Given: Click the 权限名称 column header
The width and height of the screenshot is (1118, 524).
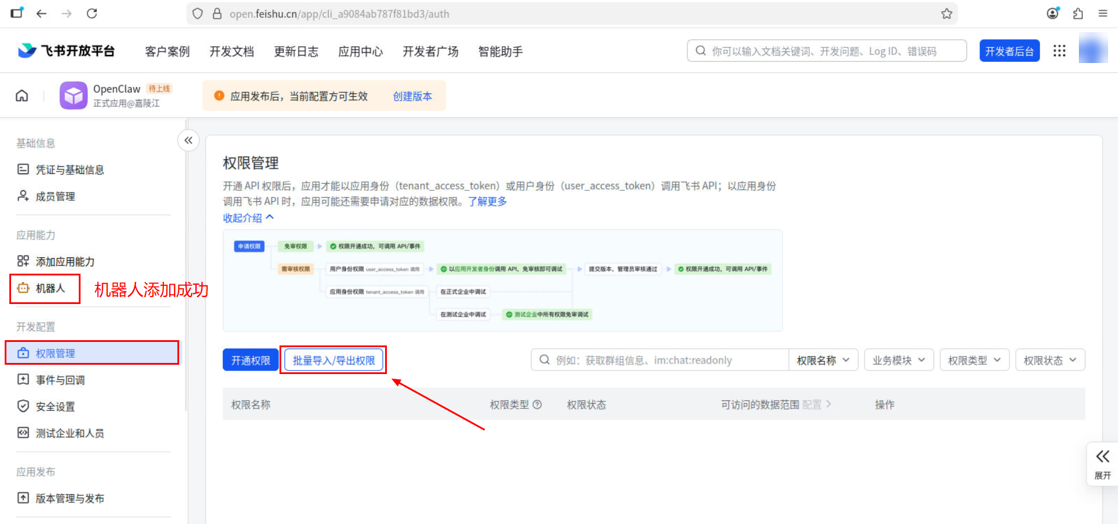Looking at the screenshot, I should pyautogui.click(x=251, y=404).
